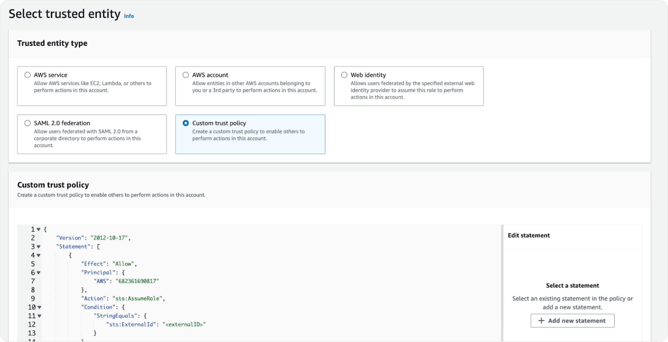Collapse the StringEquals block at line 11
The image size is (668, 342).
click(39, 316)
